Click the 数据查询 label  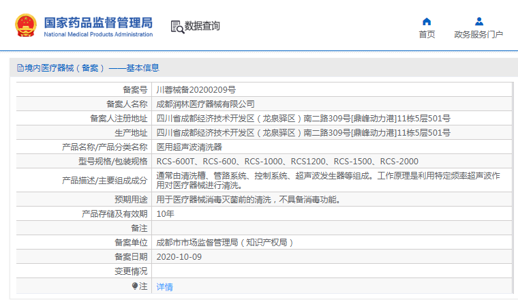coord(202,26)
